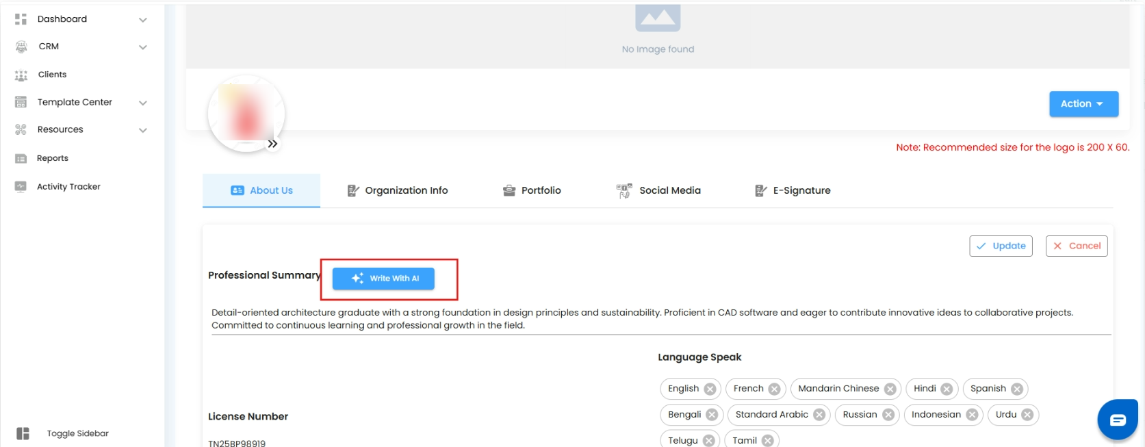Click the Cancel button
1145x447 pixels.
coord(1076,246)
